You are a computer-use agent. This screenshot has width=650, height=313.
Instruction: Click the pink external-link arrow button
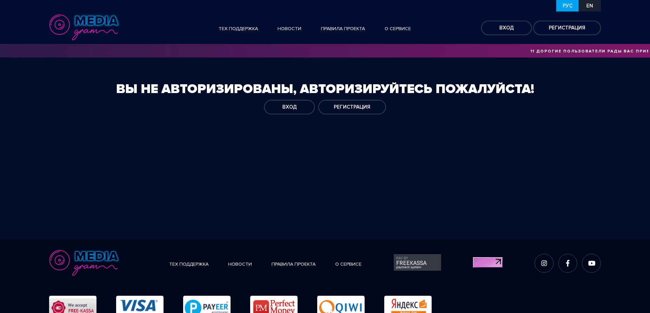pyautogui.click(x=487, y=262)
